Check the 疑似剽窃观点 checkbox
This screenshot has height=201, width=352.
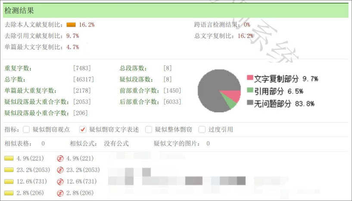coord(26,130)
